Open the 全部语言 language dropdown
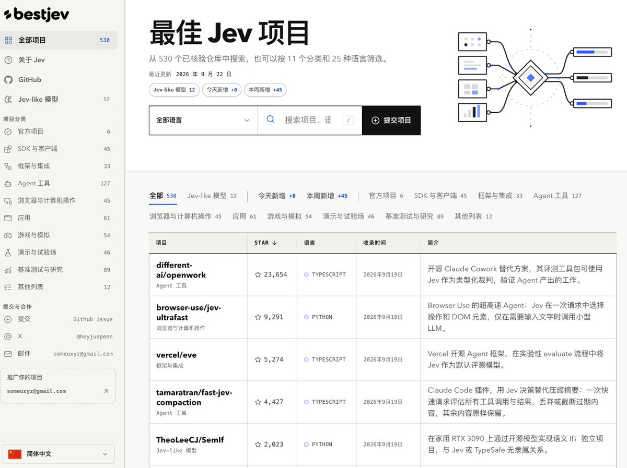The height and width of the screenshot is (468, 627). pyautogui.click(x=203, y=120)
